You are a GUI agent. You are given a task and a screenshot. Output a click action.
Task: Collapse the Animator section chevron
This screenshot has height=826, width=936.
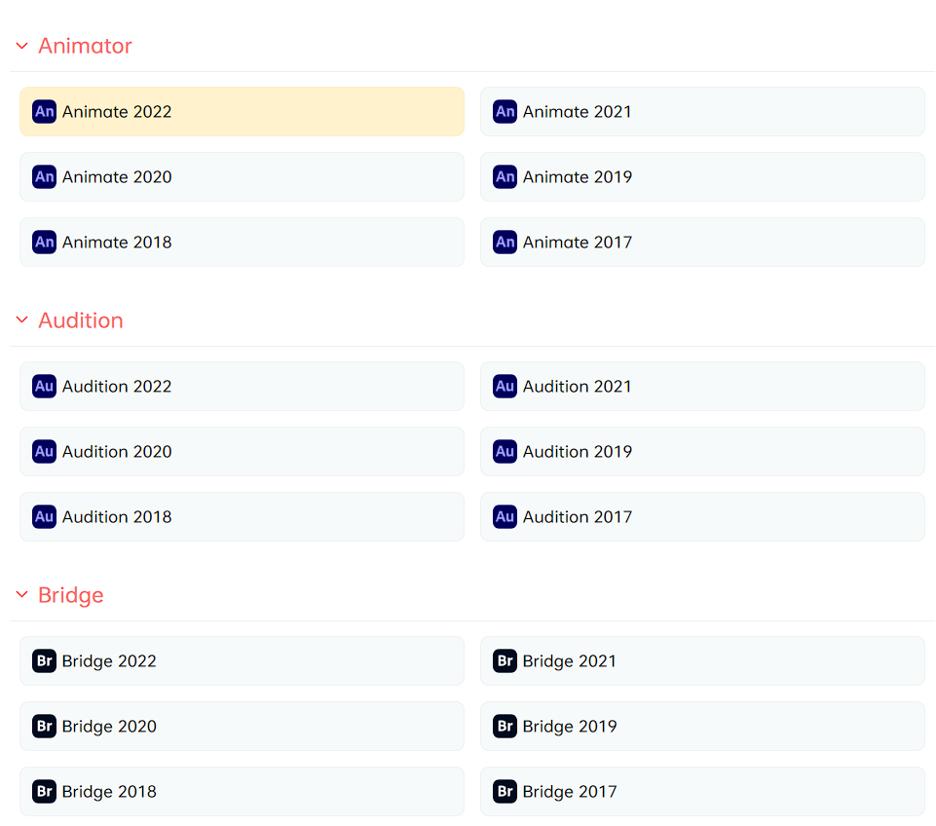click(22, 46)
